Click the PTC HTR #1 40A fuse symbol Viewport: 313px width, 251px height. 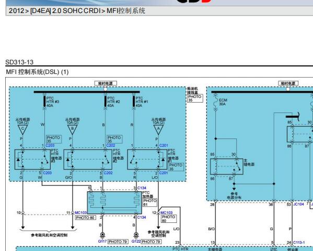click(134, 102)
